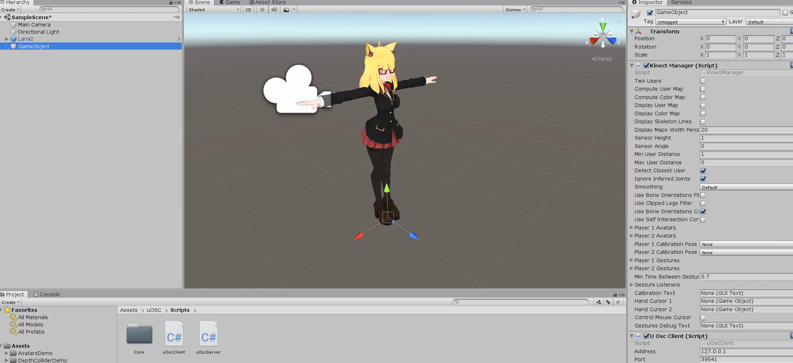The image size is (793, 363).
Task: Expand the Lana2 object in Hierarchy
Action: [x=7, y=39]
